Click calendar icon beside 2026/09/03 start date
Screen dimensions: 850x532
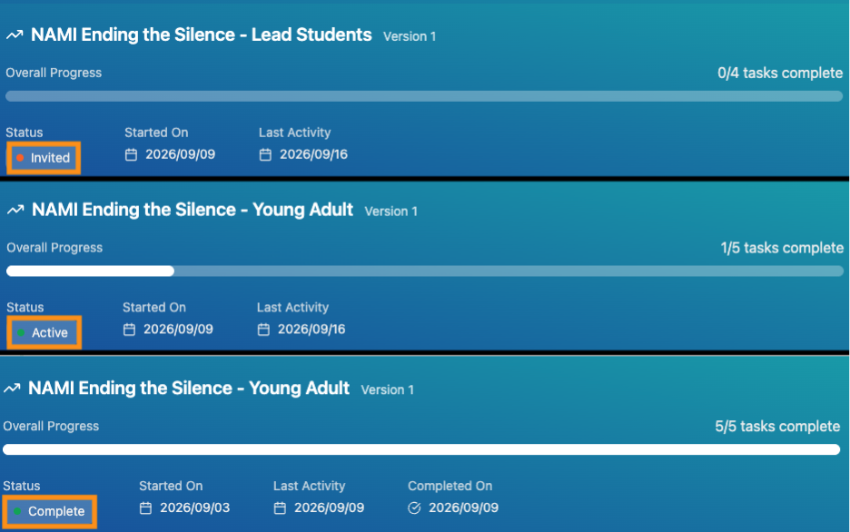click(x=145, y=508)
